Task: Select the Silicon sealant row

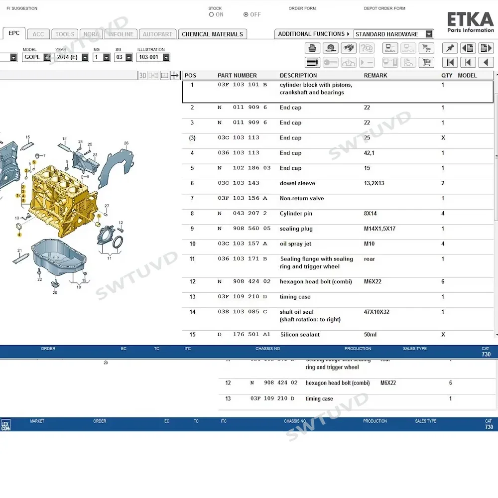Action: click(x=338, y=335)
